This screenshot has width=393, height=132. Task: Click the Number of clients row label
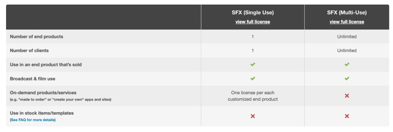click(x=29, y=51)
